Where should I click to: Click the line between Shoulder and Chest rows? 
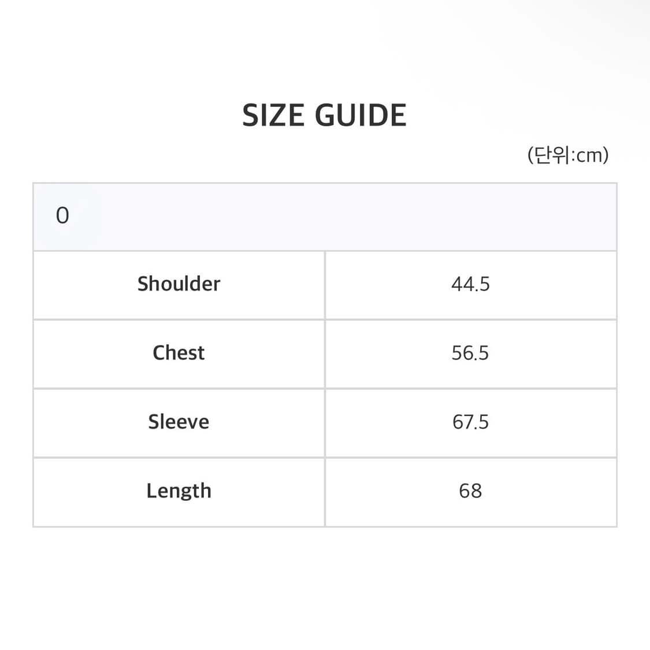[x=231, y=320]
